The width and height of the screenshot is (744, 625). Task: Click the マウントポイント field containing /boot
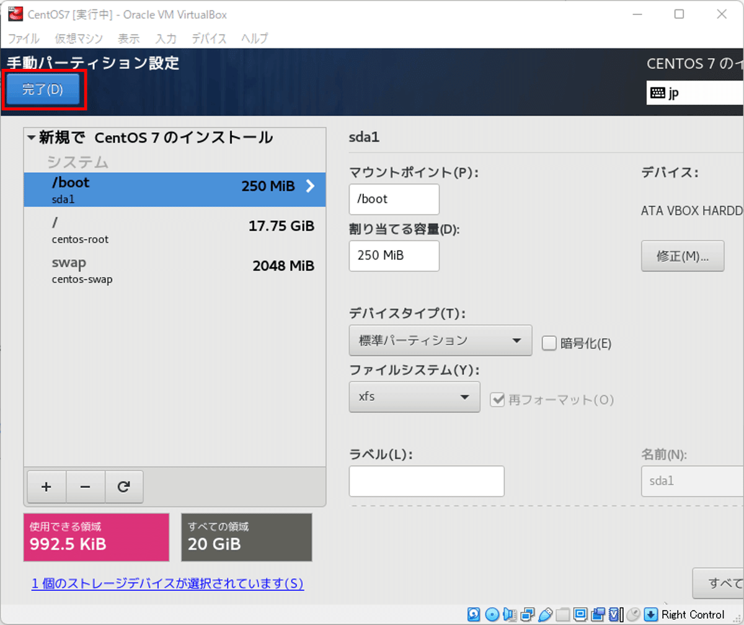[x=394, y=199]
